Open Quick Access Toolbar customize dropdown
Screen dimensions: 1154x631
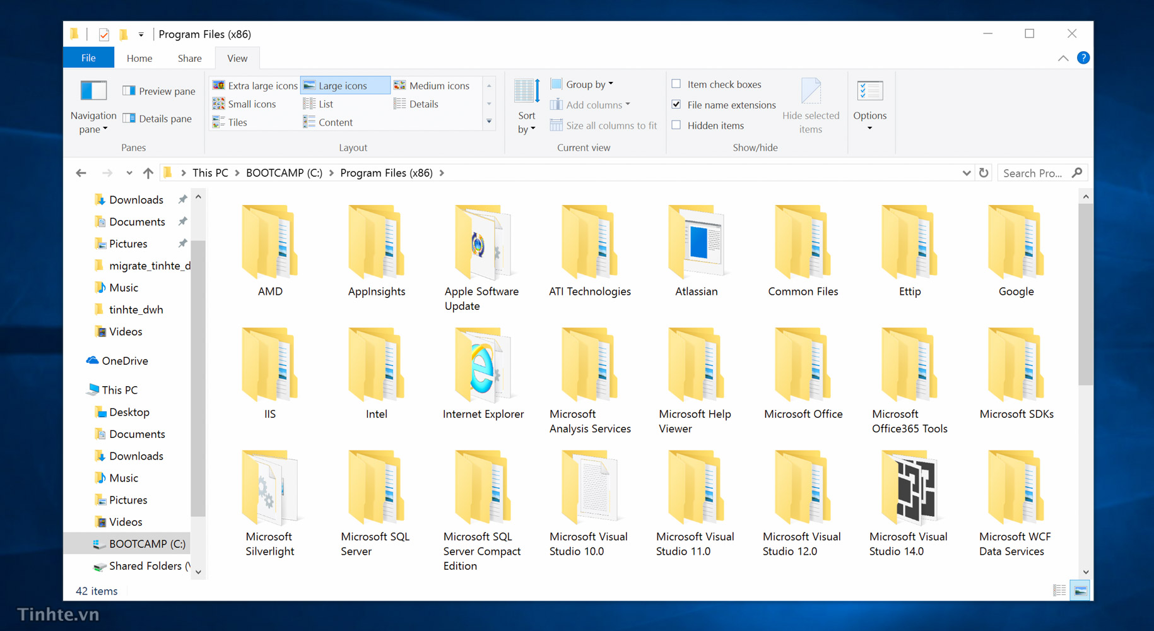(x=141, y=34)
